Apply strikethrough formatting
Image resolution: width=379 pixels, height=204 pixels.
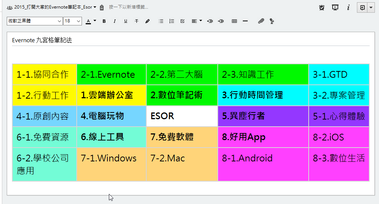137,21
